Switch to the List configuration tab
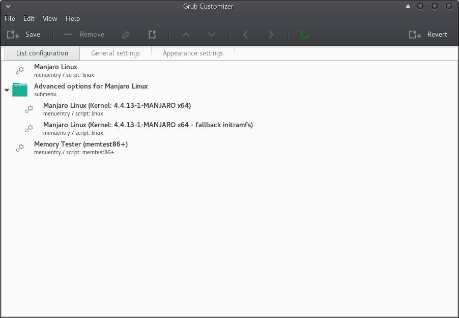Viewport: 459px width, 318px height. [42, 53]
